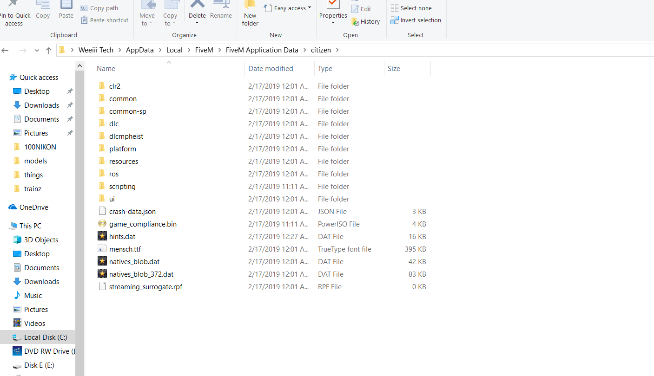Select Local Disk (C:) in navigation pane
This screenshot has width=654, height=376.
pyautogui.click(x=46, y=337)
